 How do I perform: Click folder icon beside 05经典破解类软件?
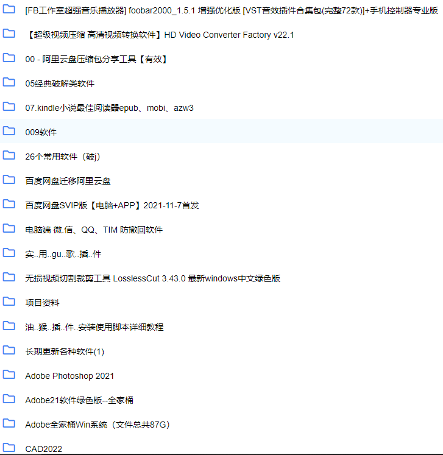pyautogui.click(x=9, y=82)
